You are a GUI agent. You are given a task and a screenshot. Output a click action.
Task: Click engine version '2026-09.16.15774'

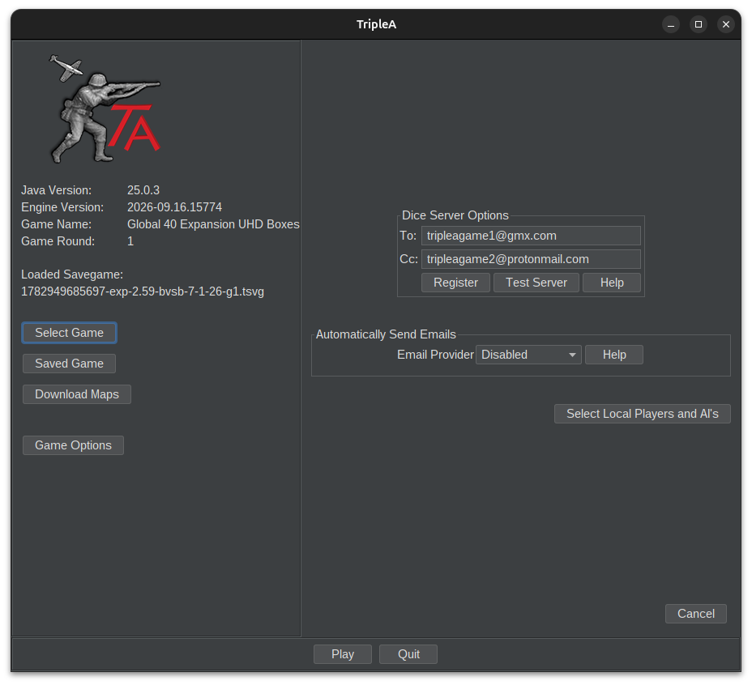[x=174, y=207]
